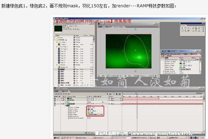Collapse the Ramp effect in Effect Controls

162,58
